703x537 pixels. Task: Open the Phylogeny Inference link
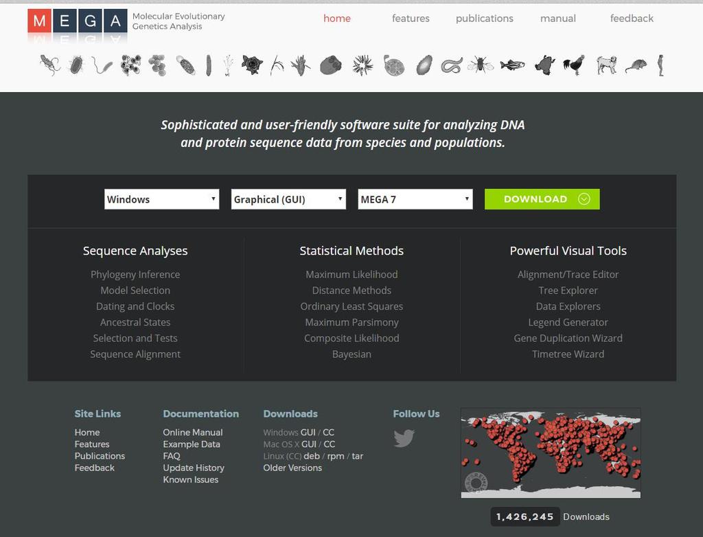point(135,275)
